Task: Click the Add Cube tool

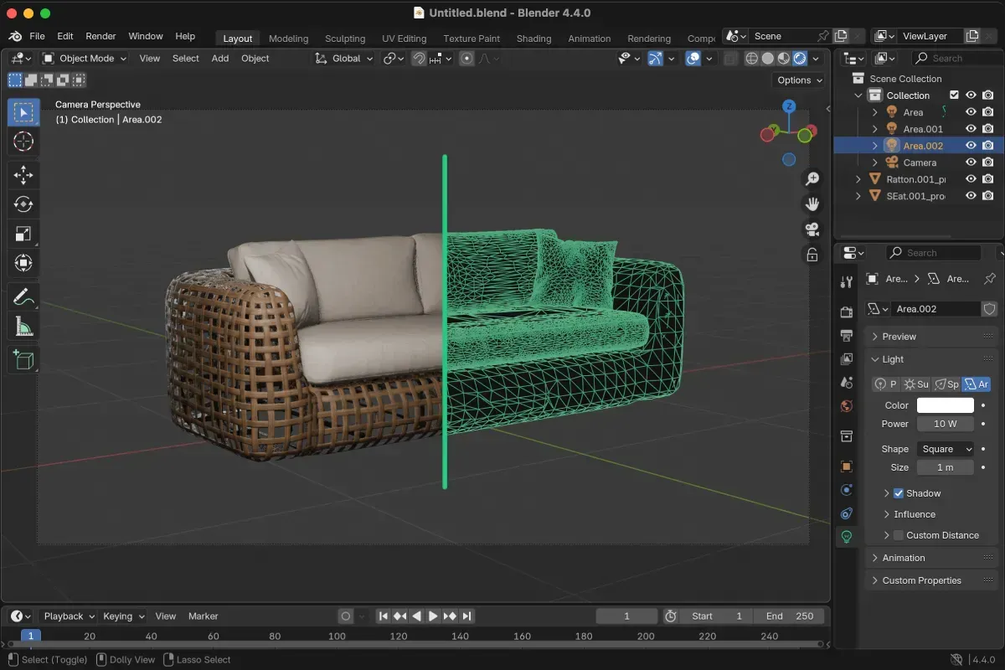Action: (23, 360)
